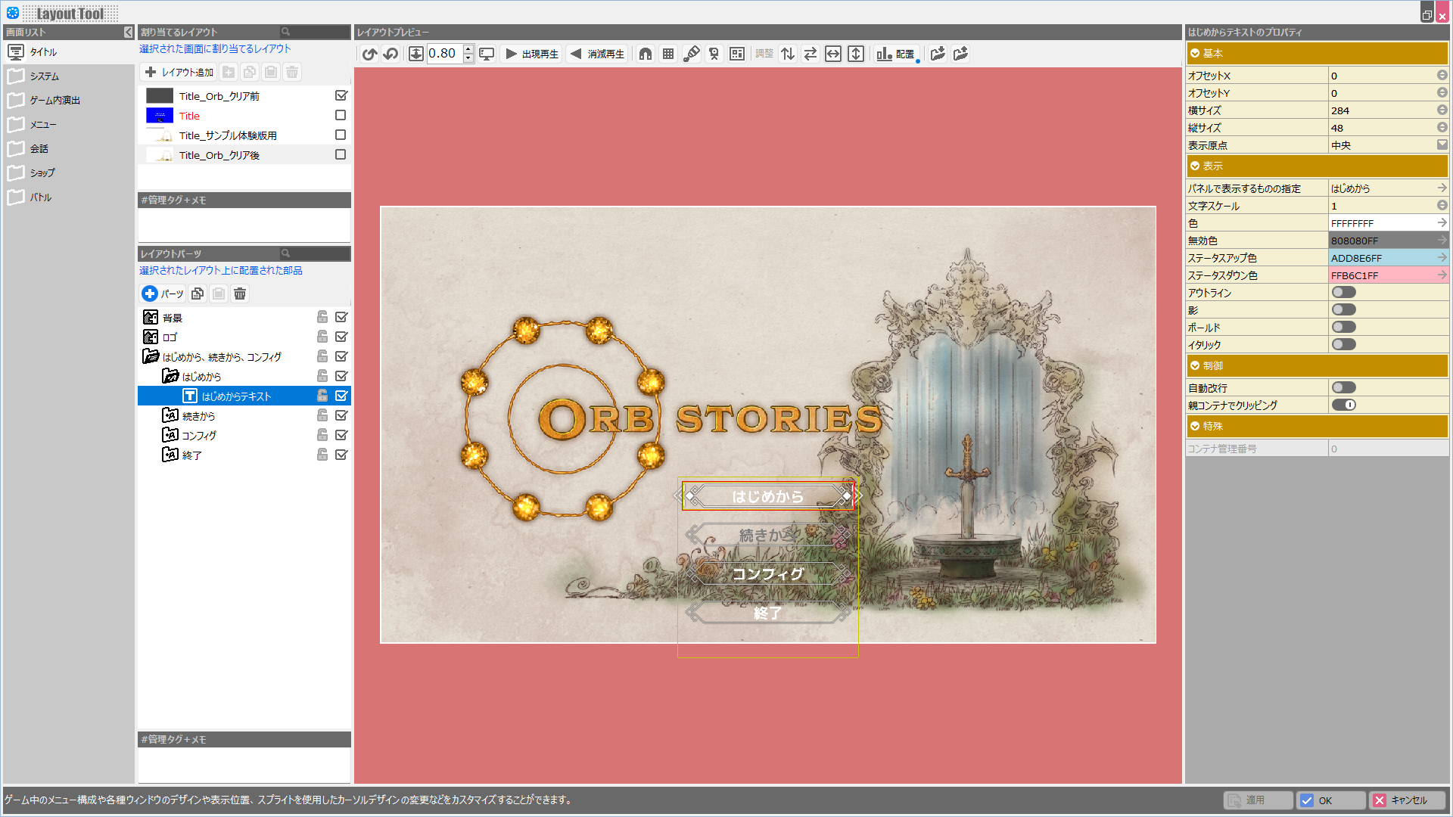Select the ショップ screen list item

point(42,172)
